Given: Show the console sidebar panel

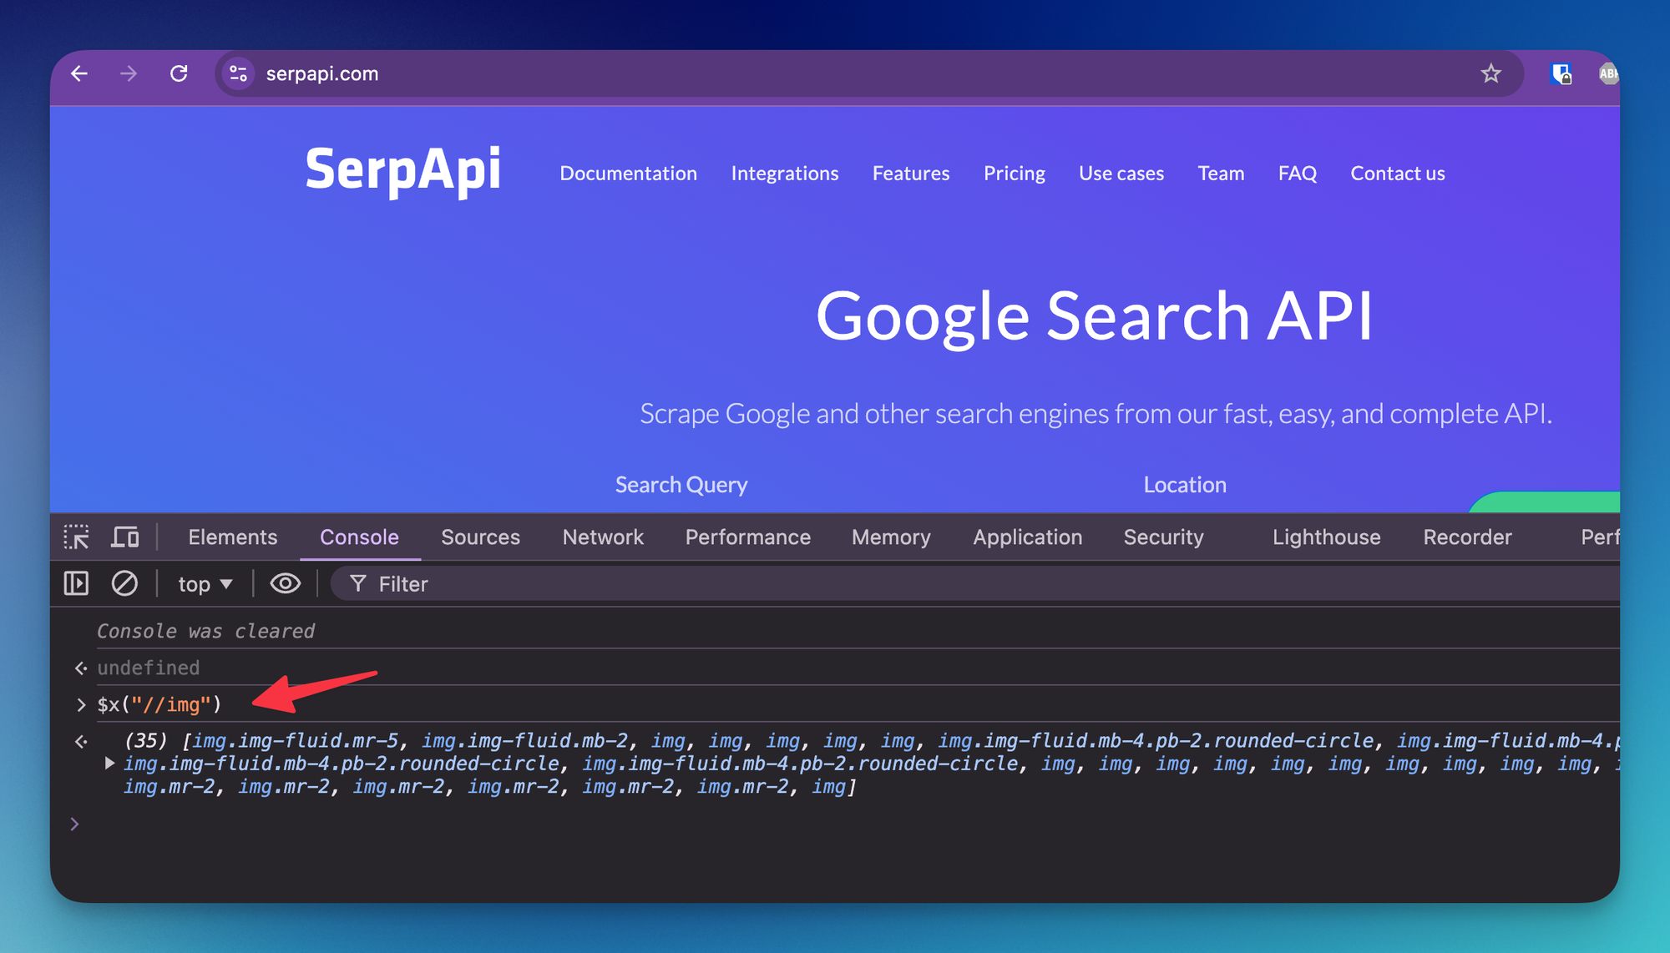Looking at the screenshot, I should point(76,583).
